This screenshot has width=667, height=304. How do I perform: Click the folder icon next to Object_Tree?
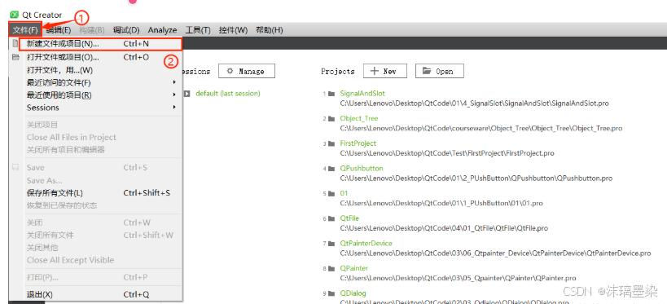tap(331, 119)
